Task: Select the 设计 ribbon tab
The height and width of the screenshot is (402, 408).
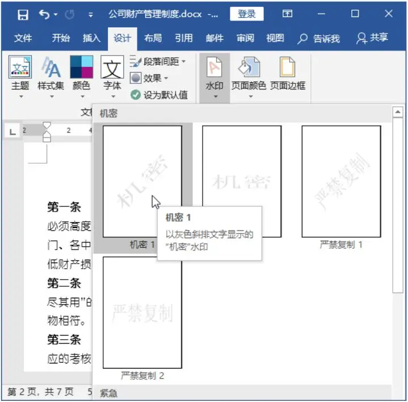Action: point(123,39)
